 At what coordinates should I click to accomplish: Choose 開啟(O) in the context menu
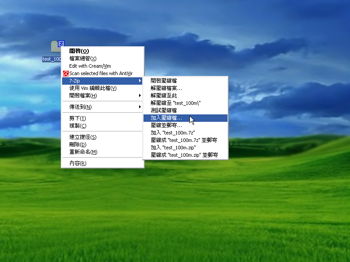(103, 51)
